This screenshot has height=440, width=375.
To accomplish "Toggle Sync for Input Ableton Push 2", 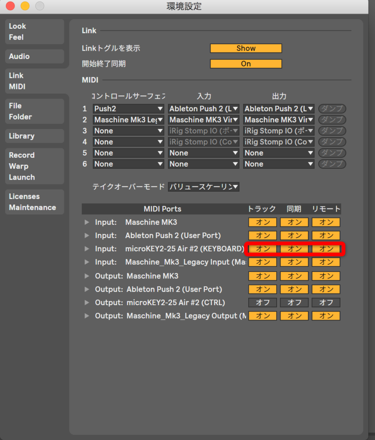I will 294,235.
